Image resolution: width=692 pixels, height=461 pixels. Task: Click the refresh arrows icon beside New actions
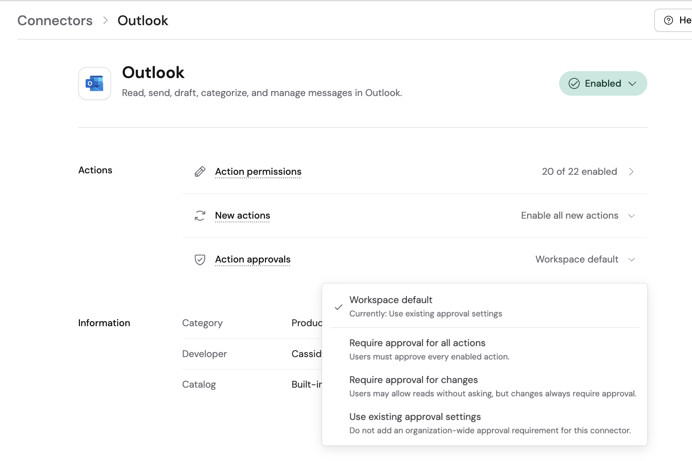pos(200,215)
